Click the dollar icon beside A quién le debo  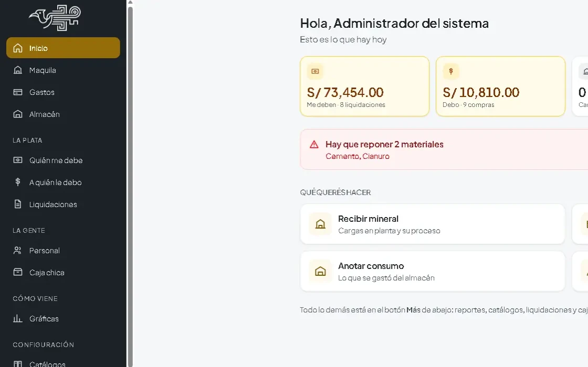(18, 182)
